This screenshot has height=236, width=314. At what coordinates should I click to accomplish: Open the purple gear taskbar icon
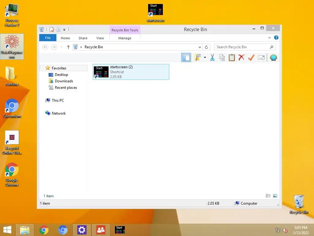(82, 230)
